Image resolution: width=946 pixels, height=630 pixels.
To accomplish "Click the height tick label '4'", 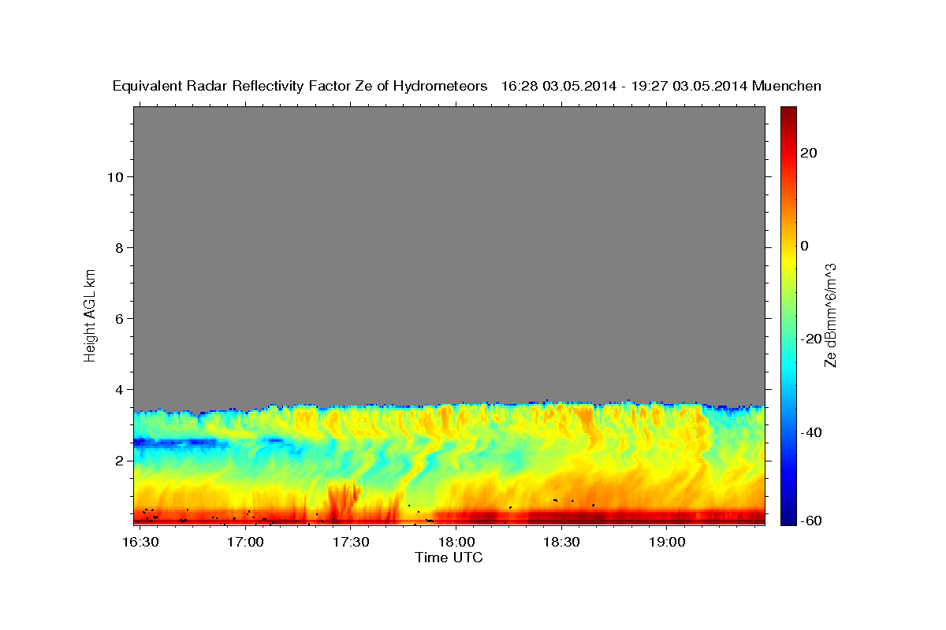I will point(117,389).
